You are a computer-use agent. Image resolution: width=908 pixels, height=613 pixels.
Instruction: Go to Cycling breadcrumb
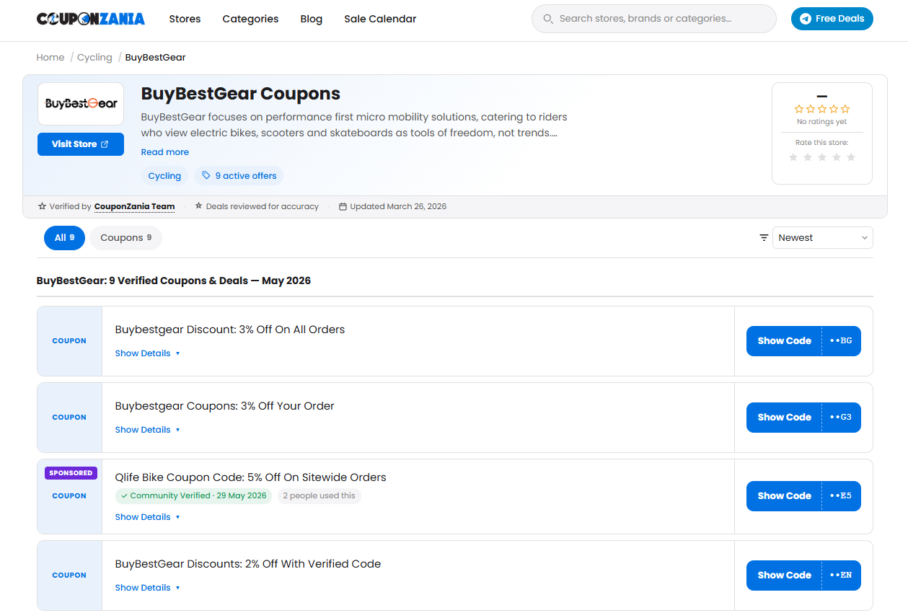coord(94,58)
